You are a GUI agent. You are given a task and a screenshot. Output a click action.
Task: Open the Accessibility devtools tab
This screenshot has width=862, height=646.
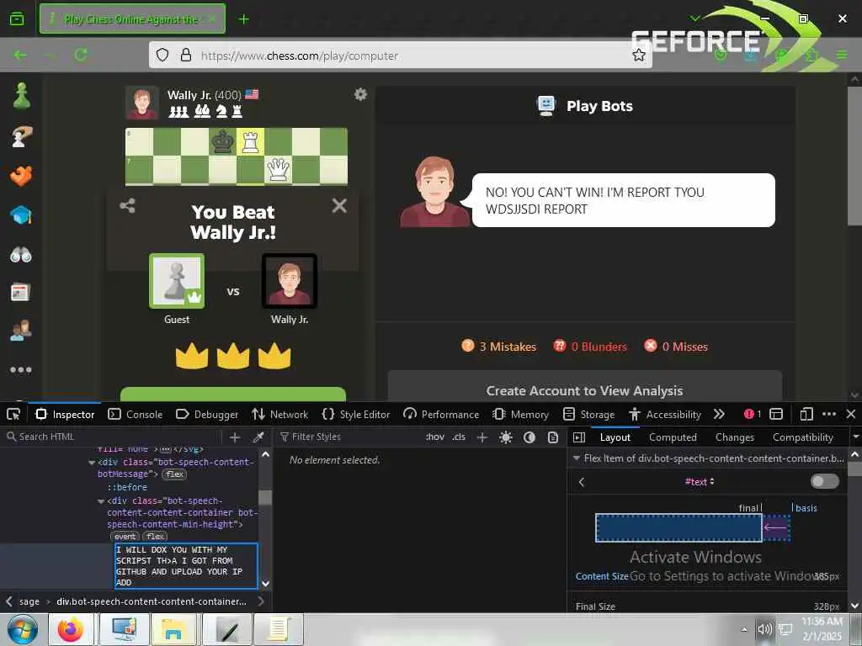665,414
